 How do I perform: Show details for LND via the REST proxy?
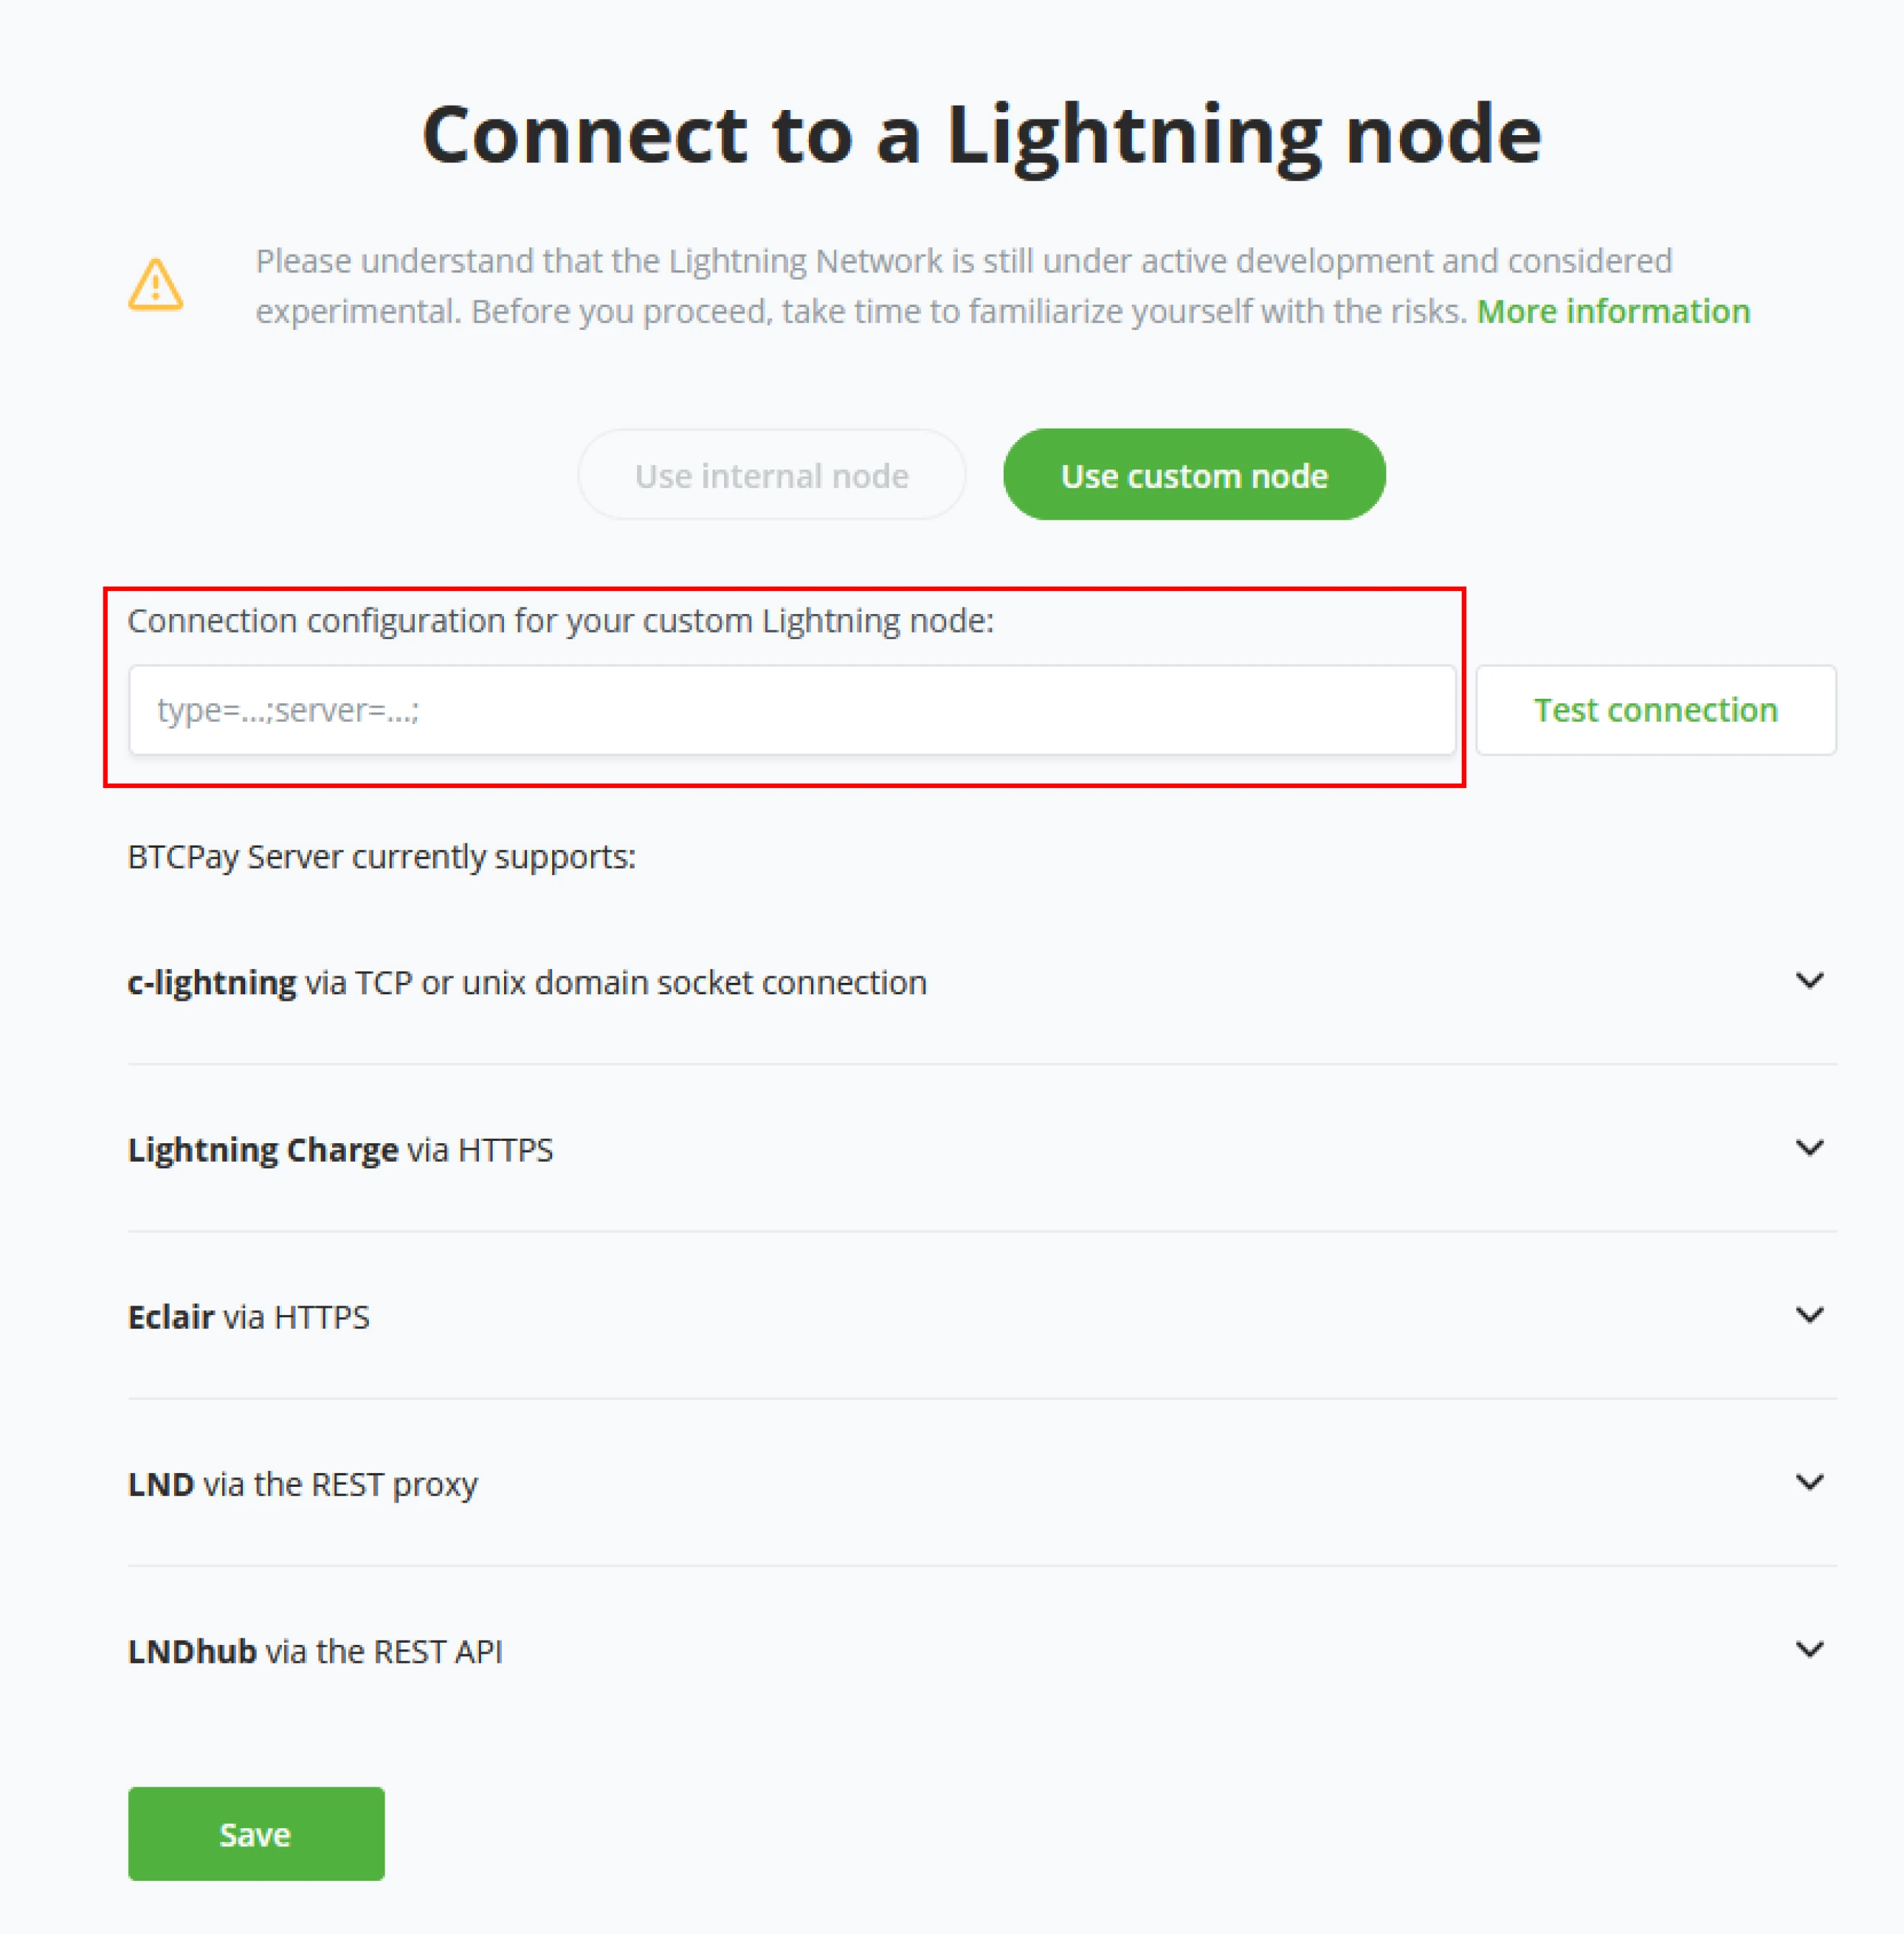(303, 1484)
